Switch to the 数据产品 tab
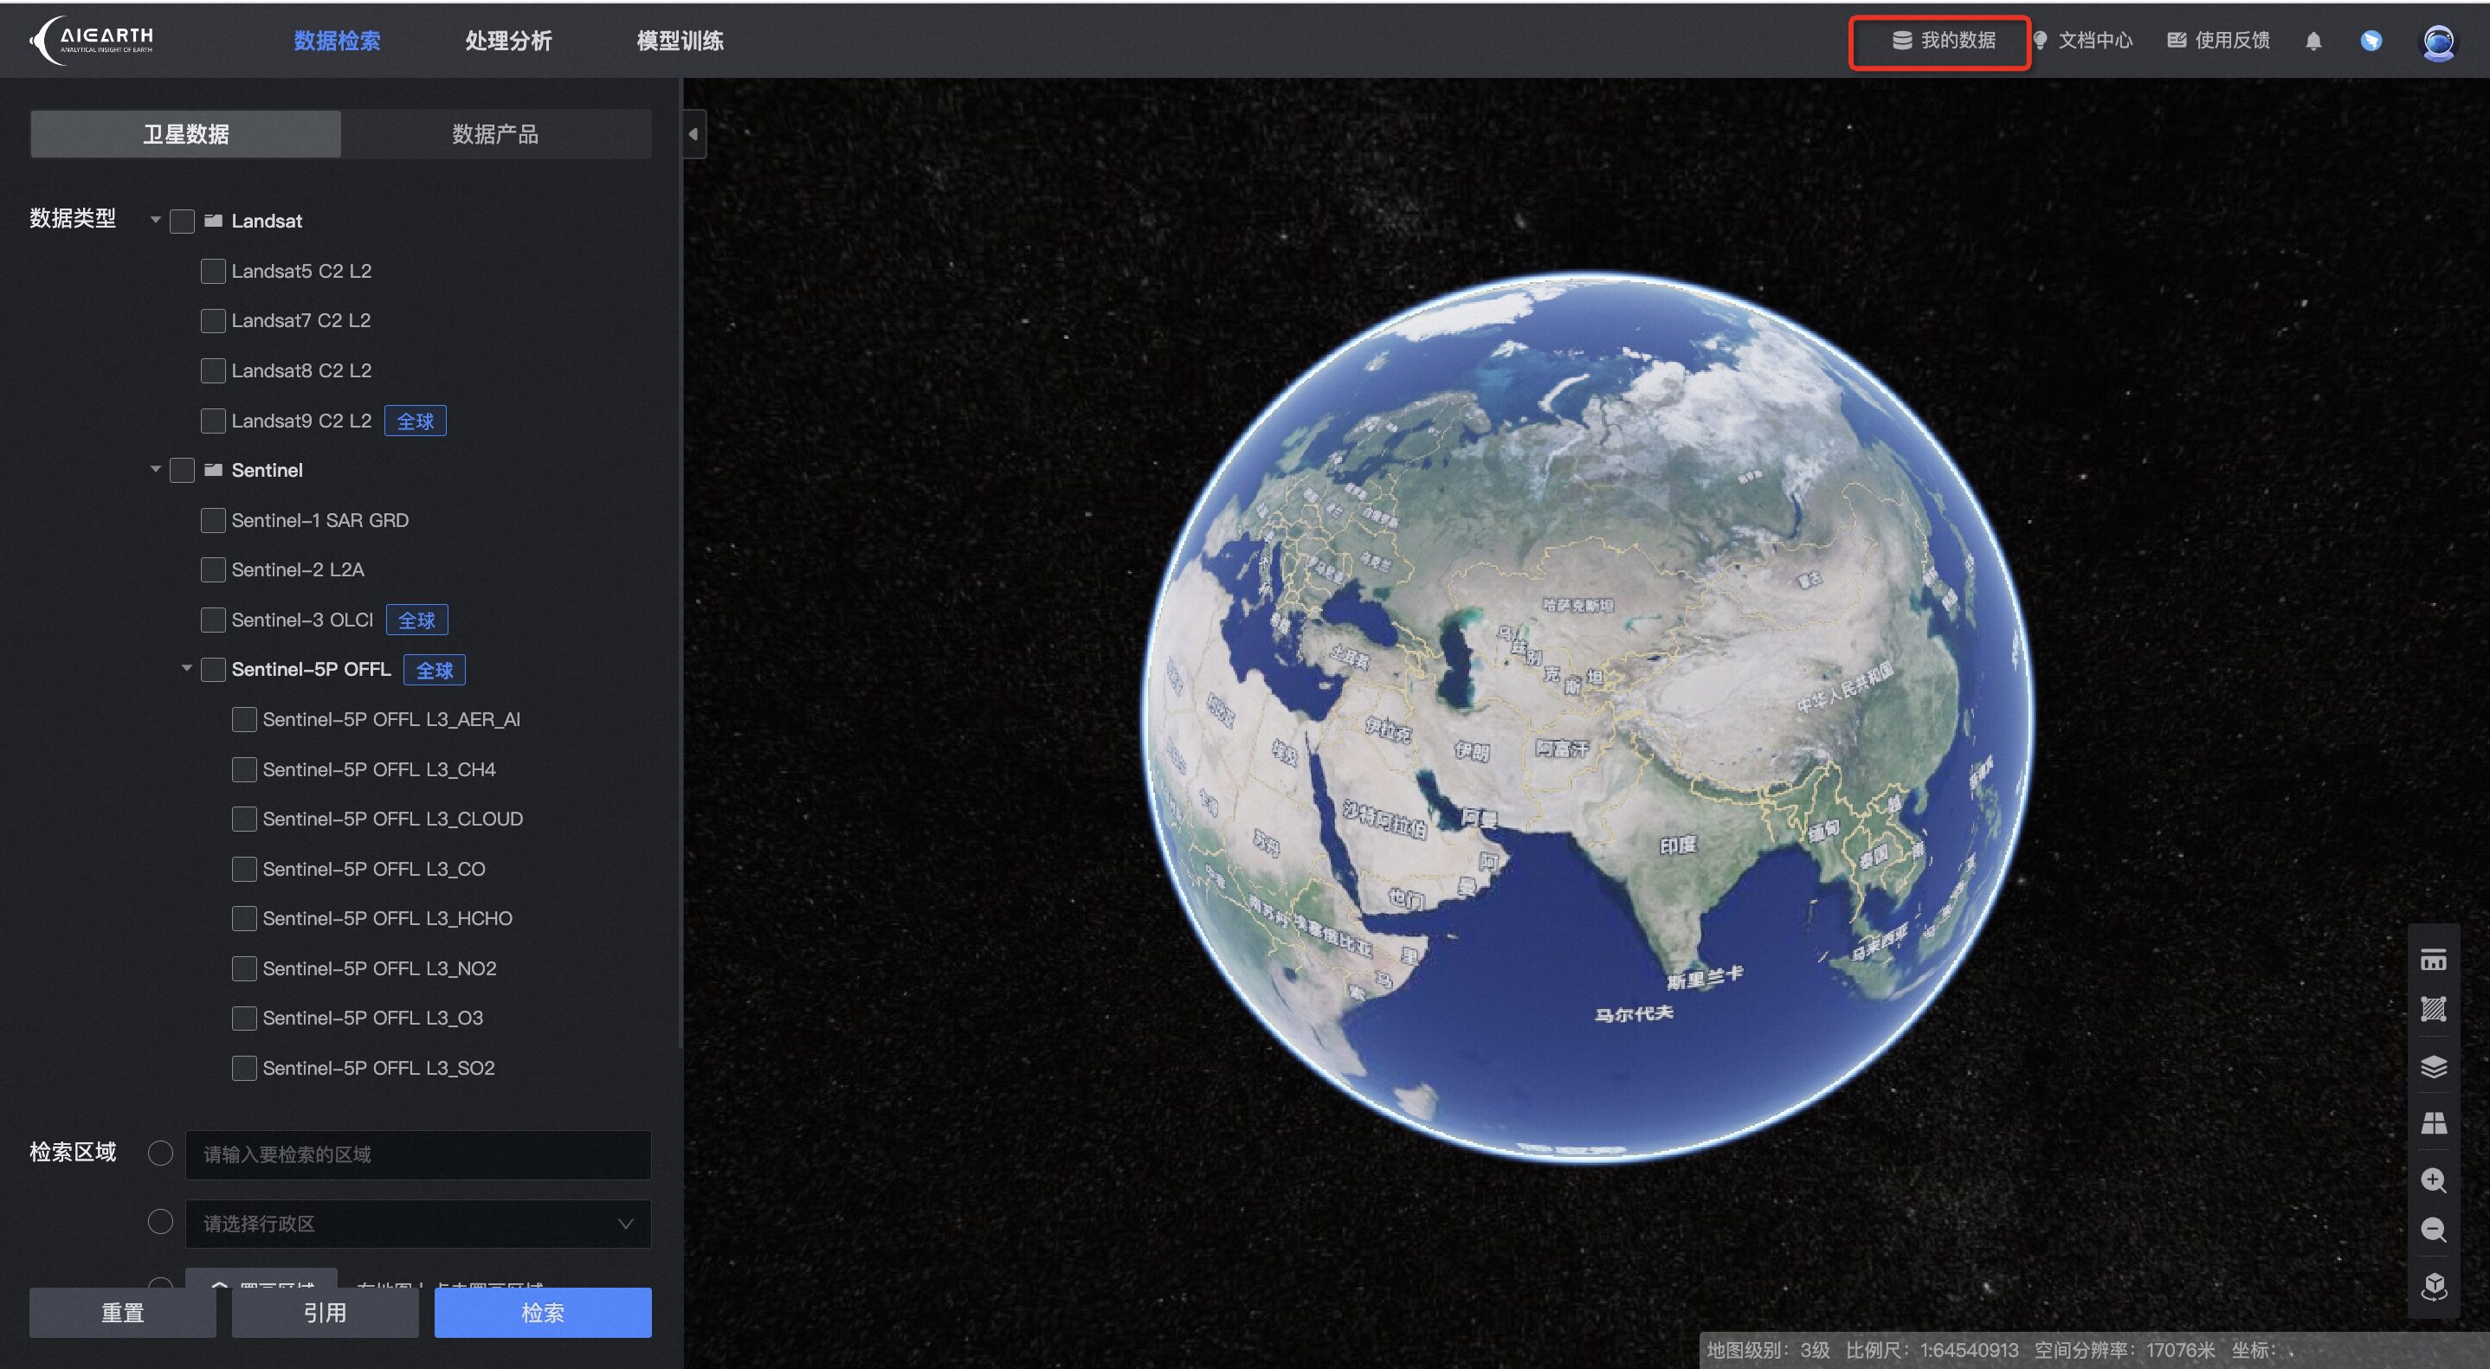2490x1369 pixels. pyautogui.click(x=495, y=134)
